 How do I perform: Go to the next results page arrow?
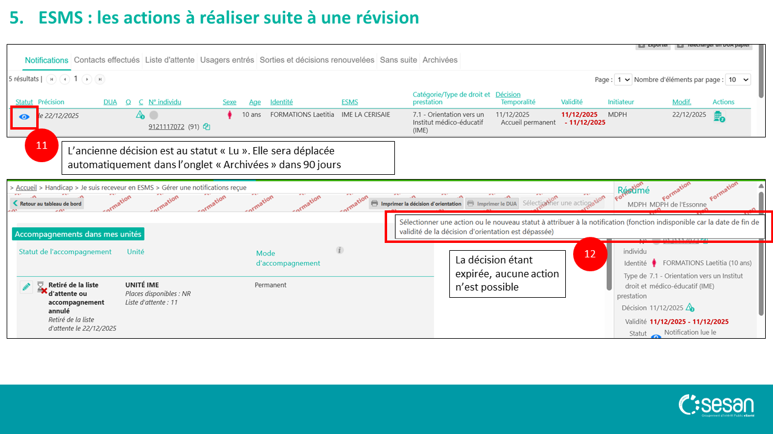point(88,79)
